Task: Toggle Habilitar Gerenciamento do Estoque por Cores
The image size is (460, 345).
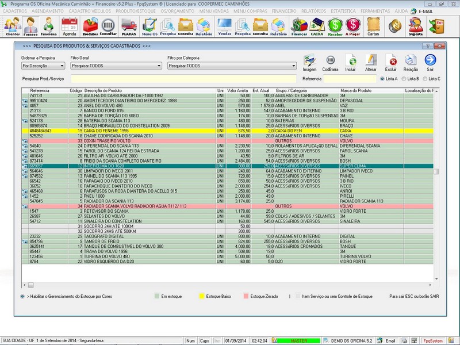Action: point(22,296)
